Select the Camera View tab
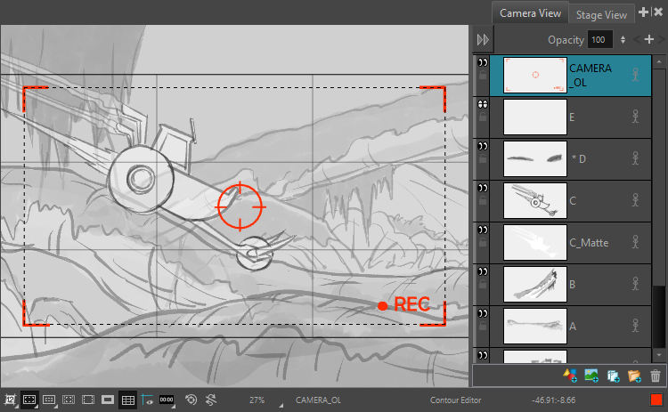668x412 pixels. coord(530,13)
